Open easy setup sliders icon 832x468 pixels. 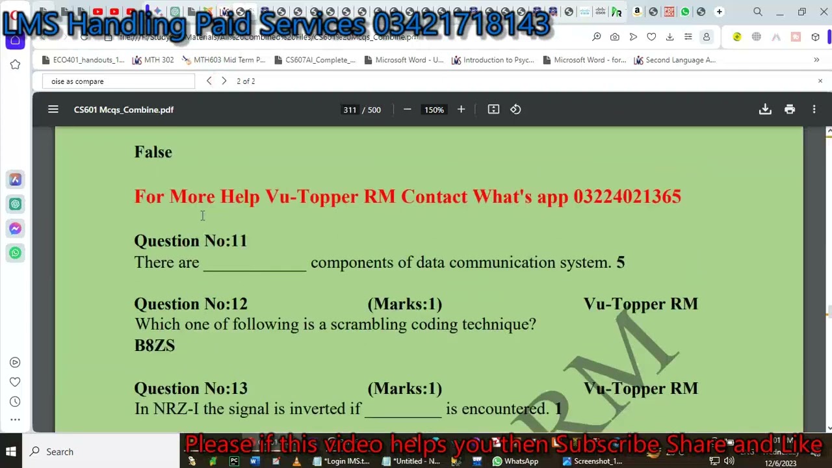pyautogui.click(x=688, y=37)
